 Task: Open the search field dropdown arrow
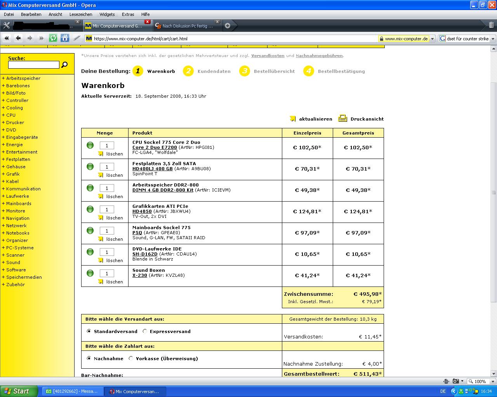pos(493,39)
